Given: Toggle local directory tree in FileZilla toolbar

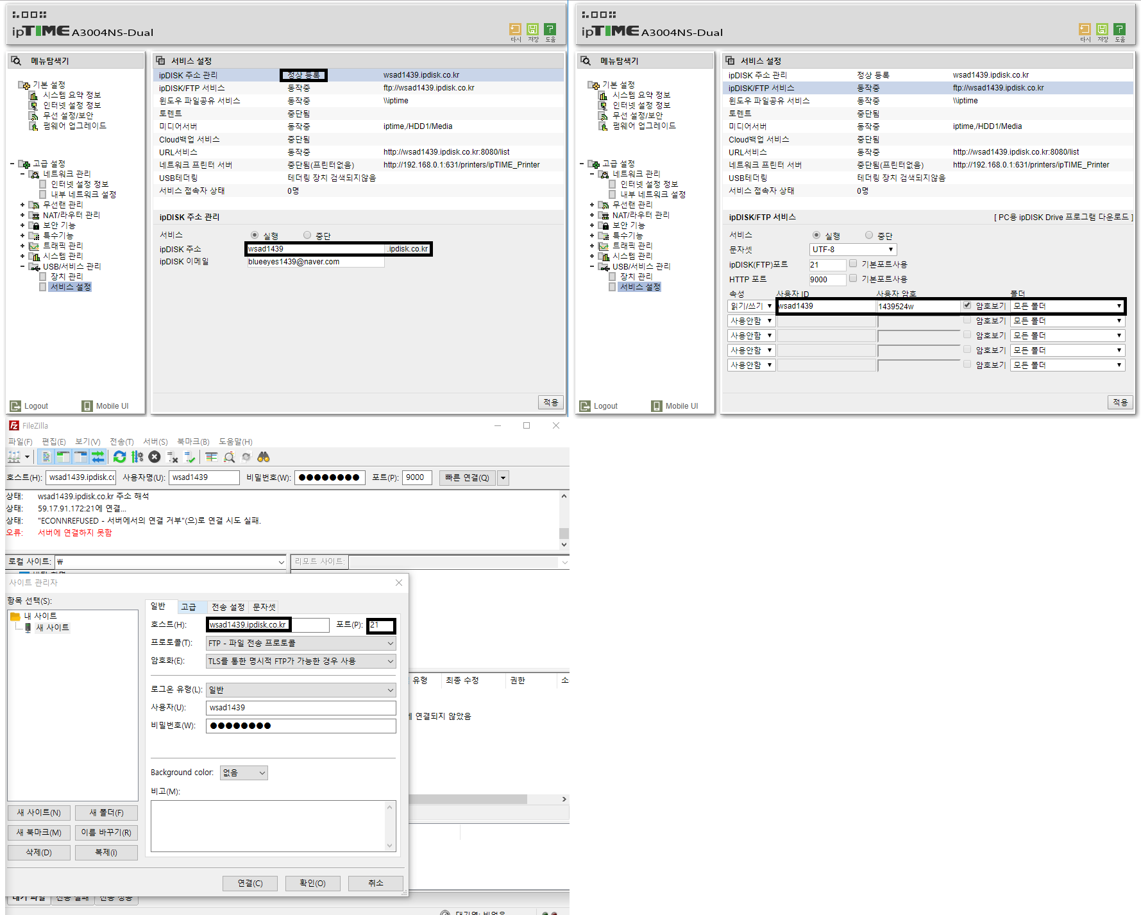Looking at the screenshot, I should click(x=63, y=457).
